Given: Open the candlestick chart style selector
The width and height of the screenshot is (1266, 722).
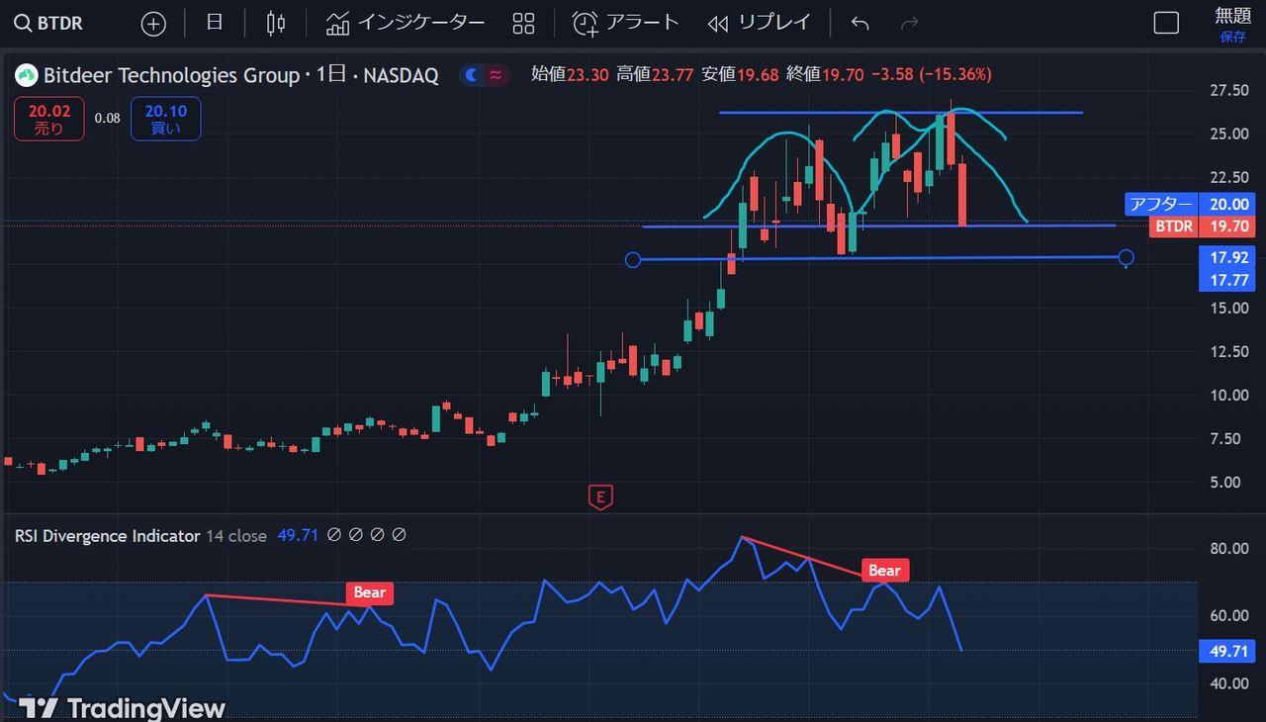Looking at the screenshot, I should [x=276, y=24].
